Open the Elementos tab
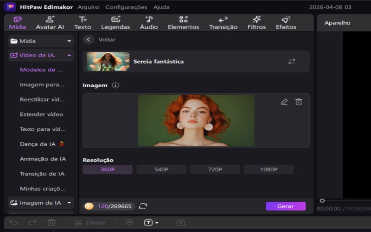 183,23
